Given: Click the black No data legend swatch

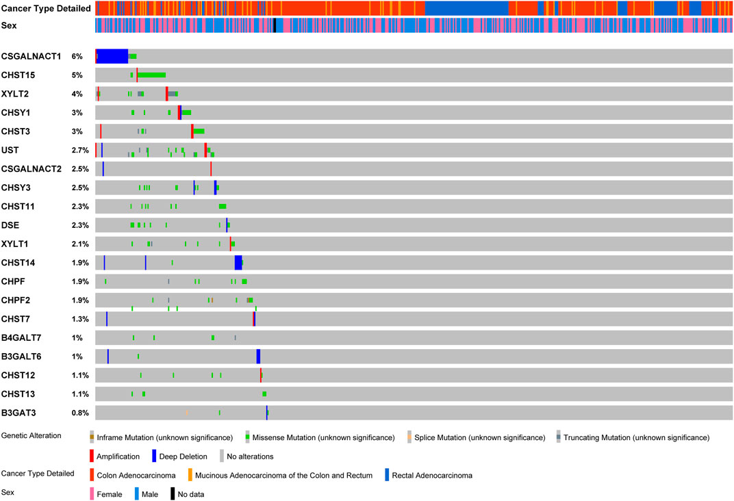Looking at the screenshot, I should tap(173, 494).
